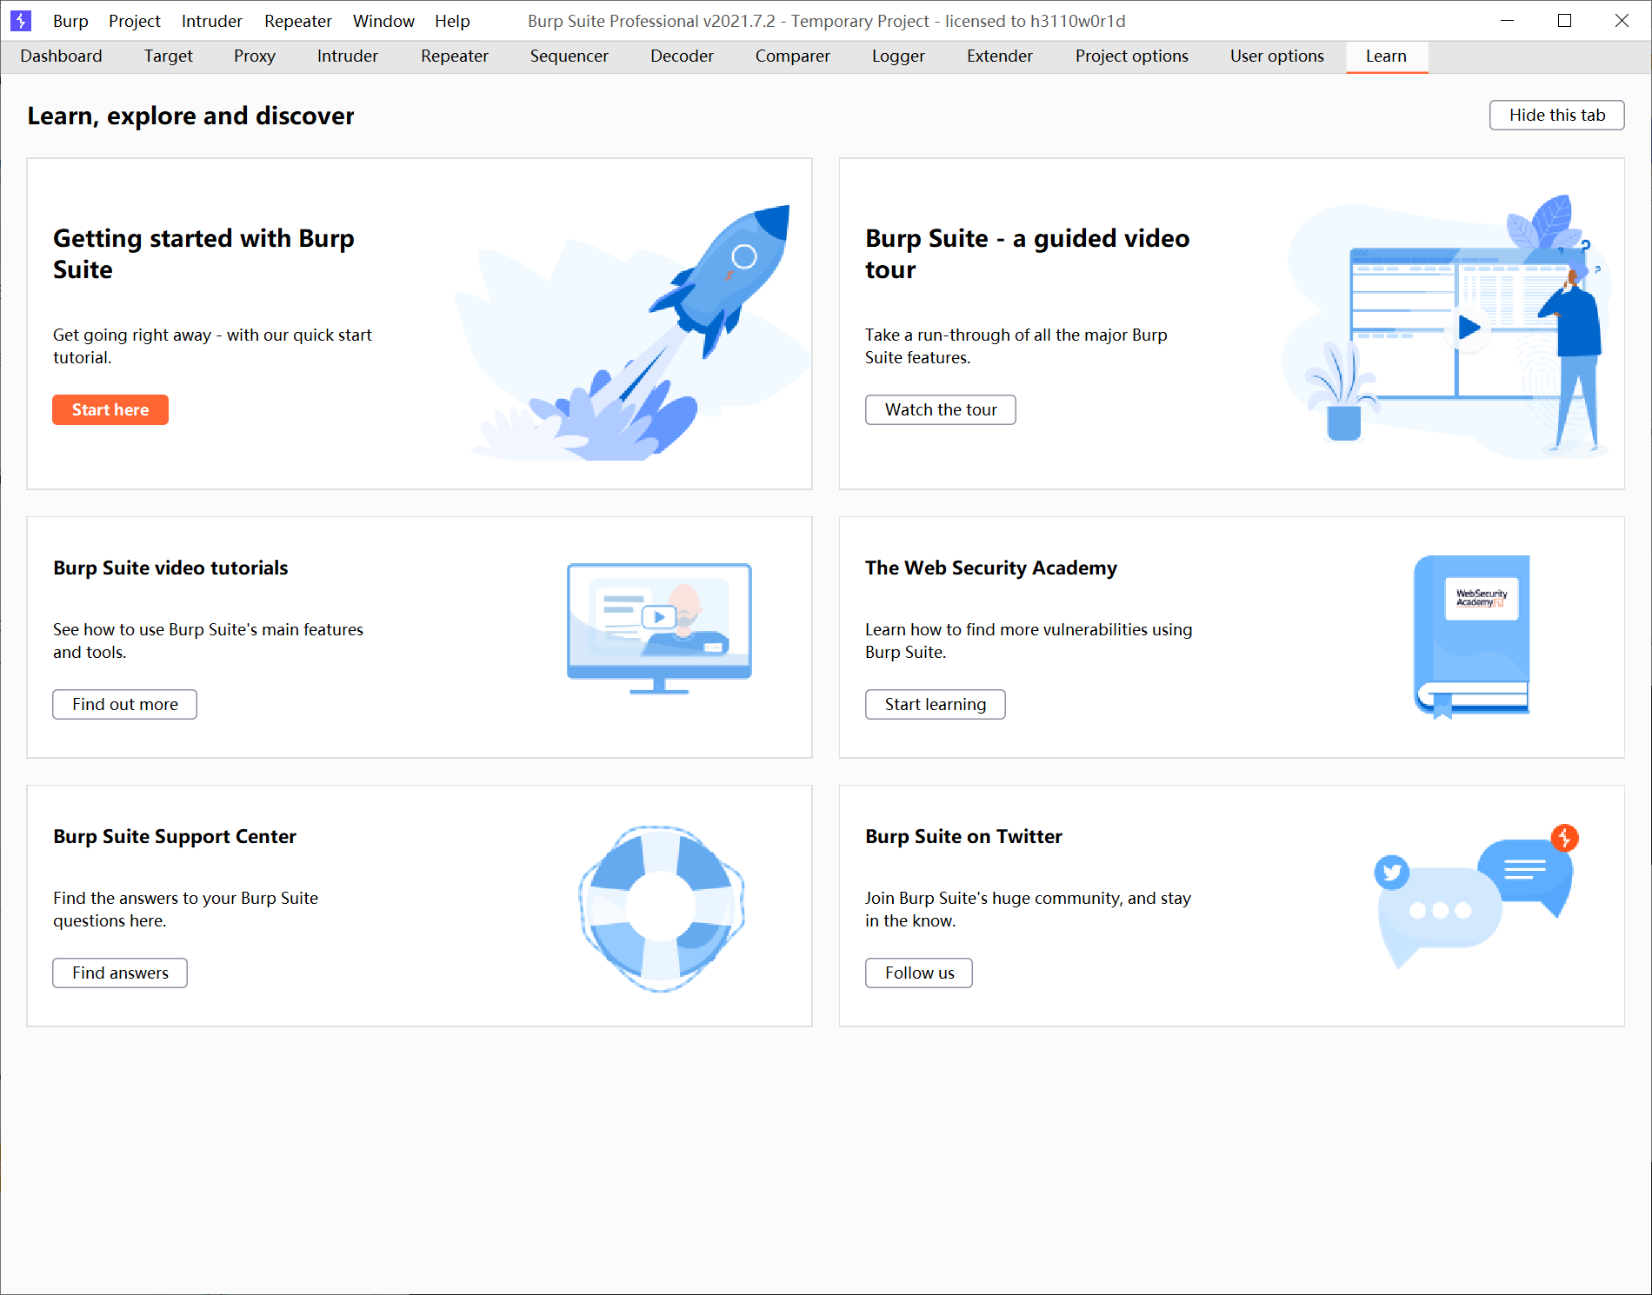Click the Follow us button
Viewport: 1652px width, 1295px height.
click(919, 973)
